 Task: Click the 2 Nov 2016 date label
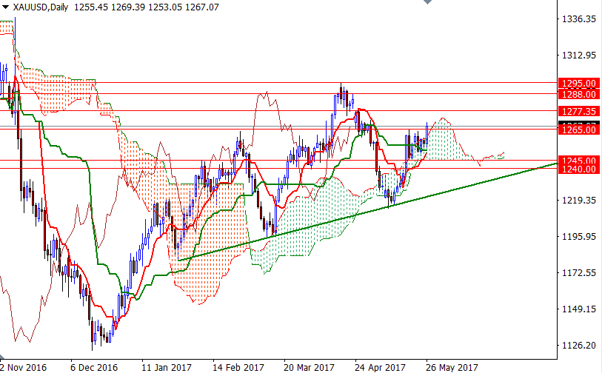(24, 367)
